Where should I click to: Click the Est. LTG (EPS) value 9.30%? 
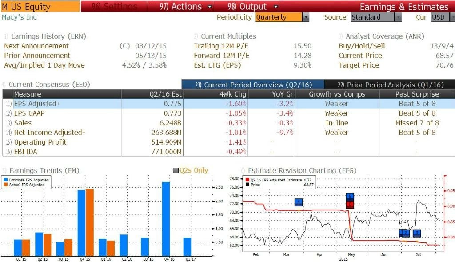[302, 65]
